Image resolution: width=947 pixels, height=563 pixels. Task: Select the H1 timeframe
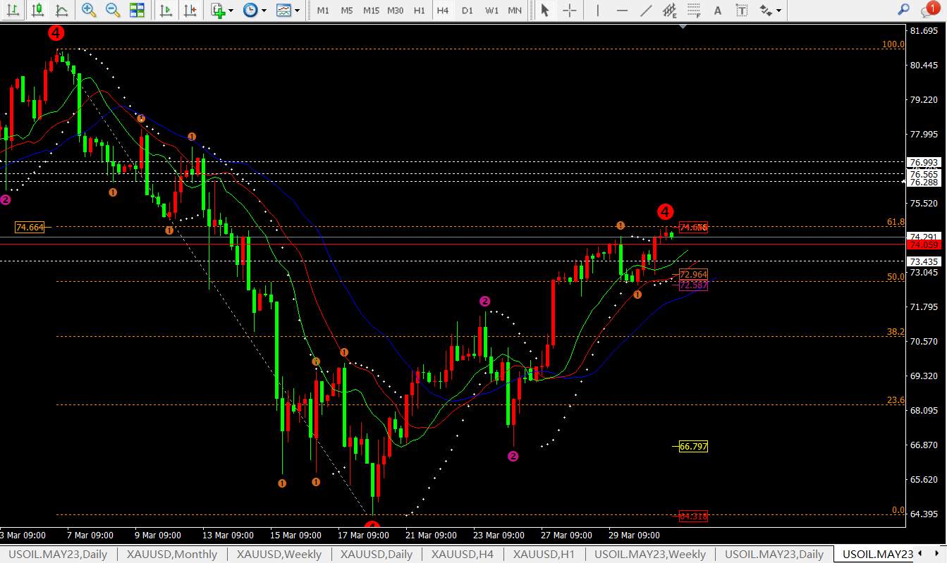[x=420, y=11]
